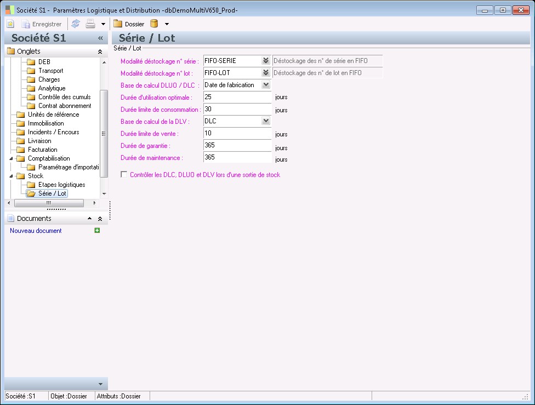Click the new record icon in toolbar
Screen dimensions: 535x405
(10, 24)
